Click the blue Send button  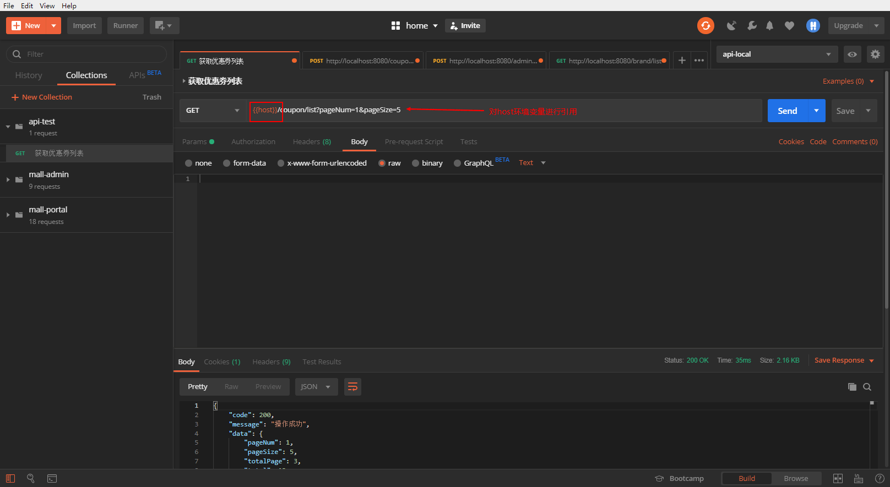(787, 111)
